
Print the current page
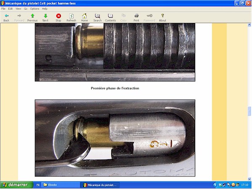[x=136, y=18]
